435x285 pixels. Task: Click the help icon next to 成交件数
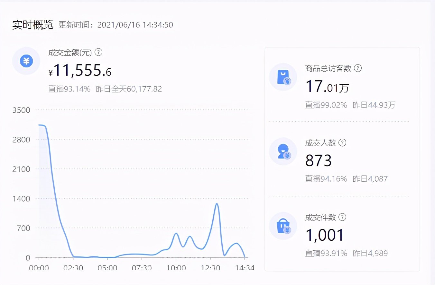(342, 217)
